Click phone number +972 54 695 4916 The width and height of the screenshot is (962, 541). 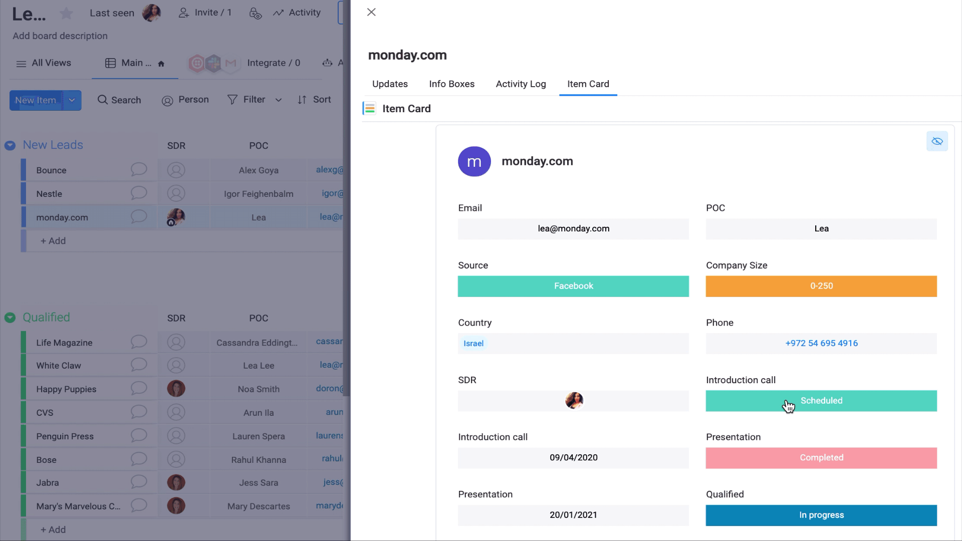point(821,344)
